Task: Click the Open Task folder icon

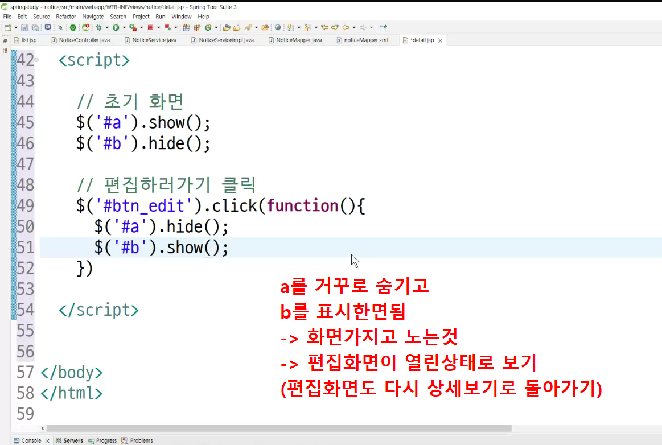Action: (227, 27)
